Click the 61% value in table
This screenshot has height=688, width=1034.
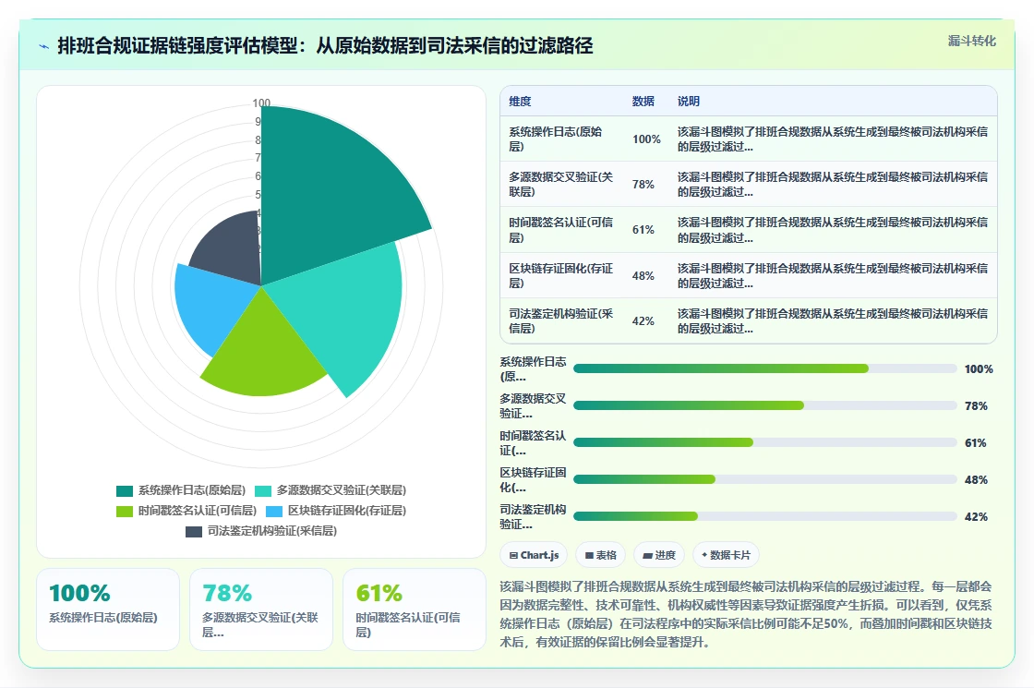[643, 230]
